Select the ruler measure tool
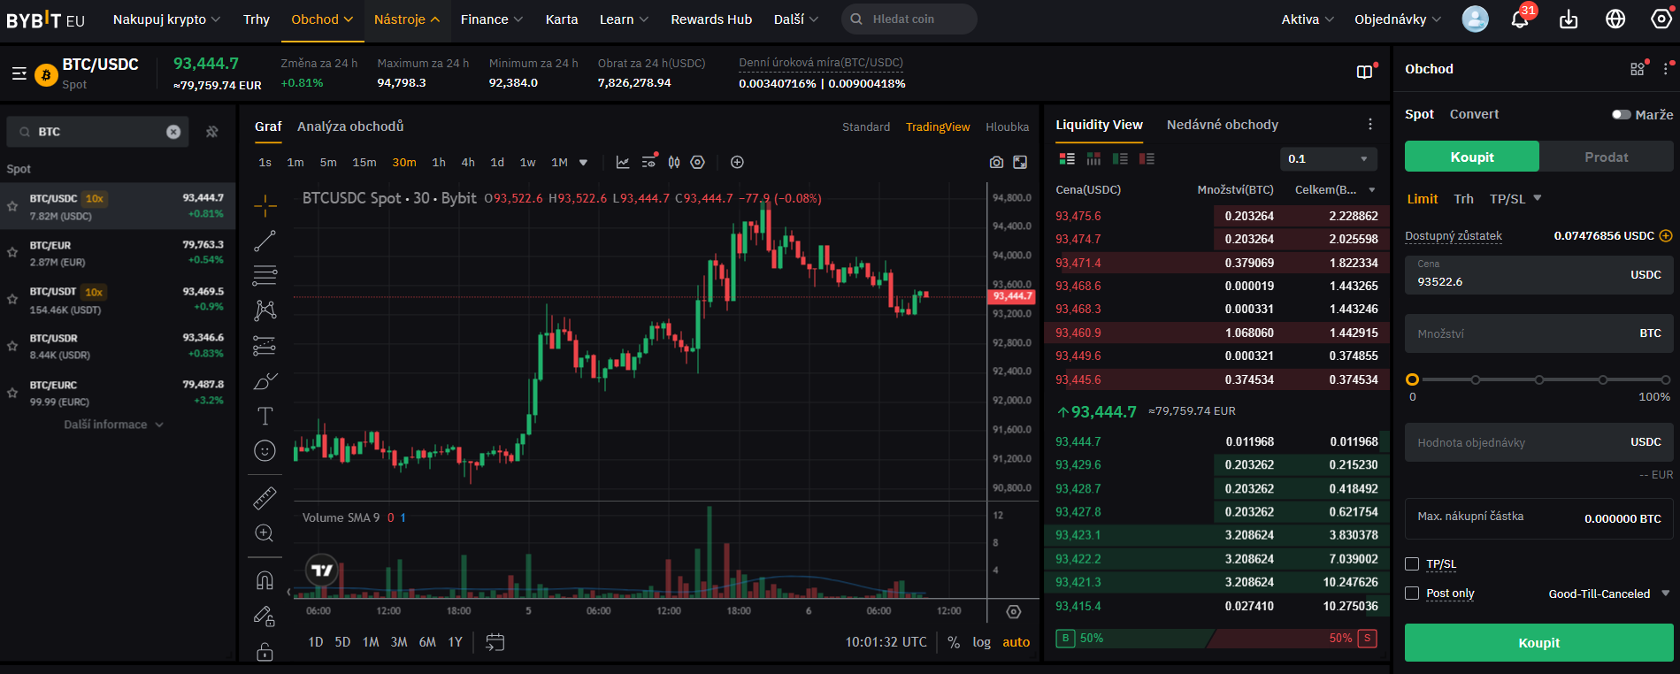The height and width of the screenshot is (674, 1680). (265, 498)
